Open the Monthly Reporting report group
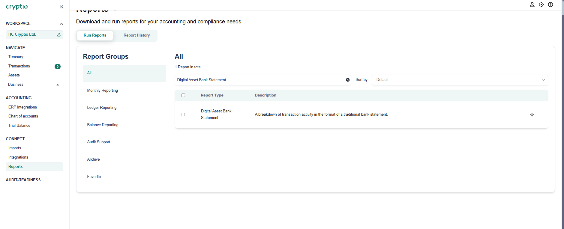564x229 pixels. click(x=103, y=91)
